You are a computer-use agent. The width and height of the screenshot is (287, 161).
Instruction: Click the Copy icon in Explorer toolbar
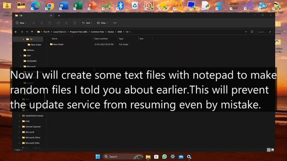(x=42, y=23)
